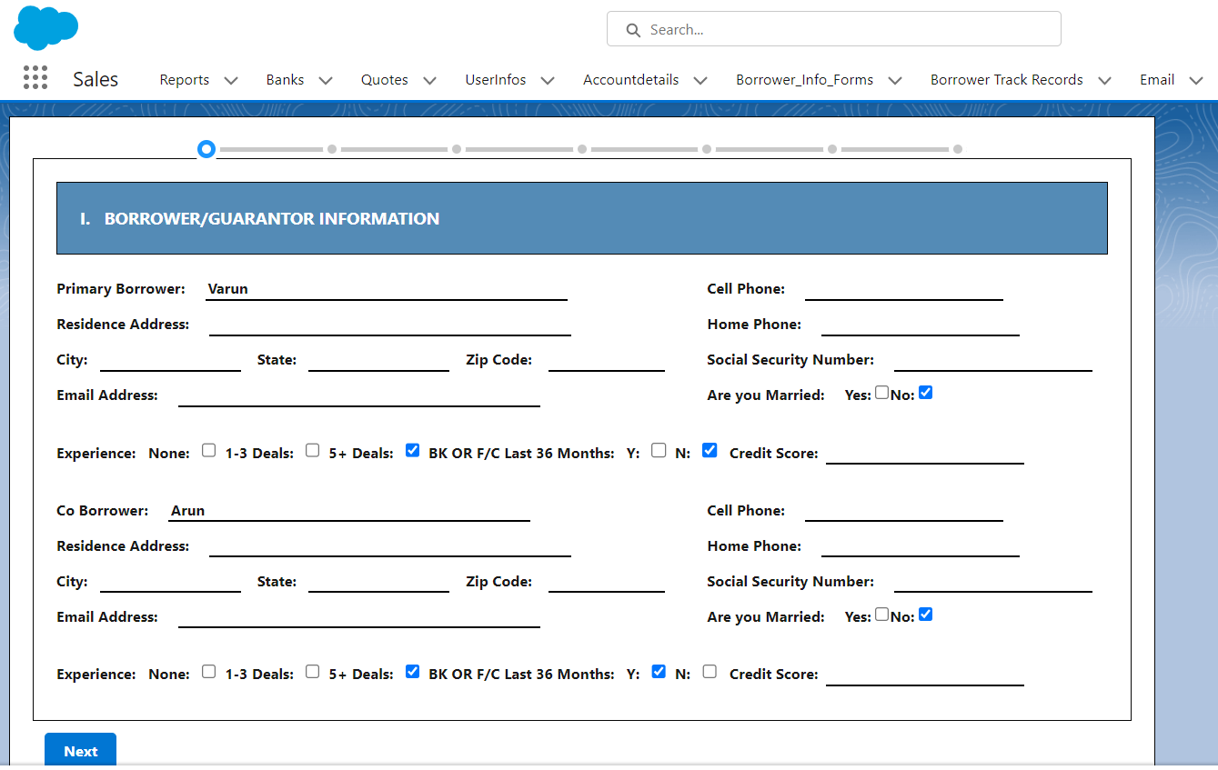Viewport: 1218px width, 770px height.
Task: Uncheck the N box for Primary Borrower BK/FC
Action: pyautogui.click(x=710, y=449)
